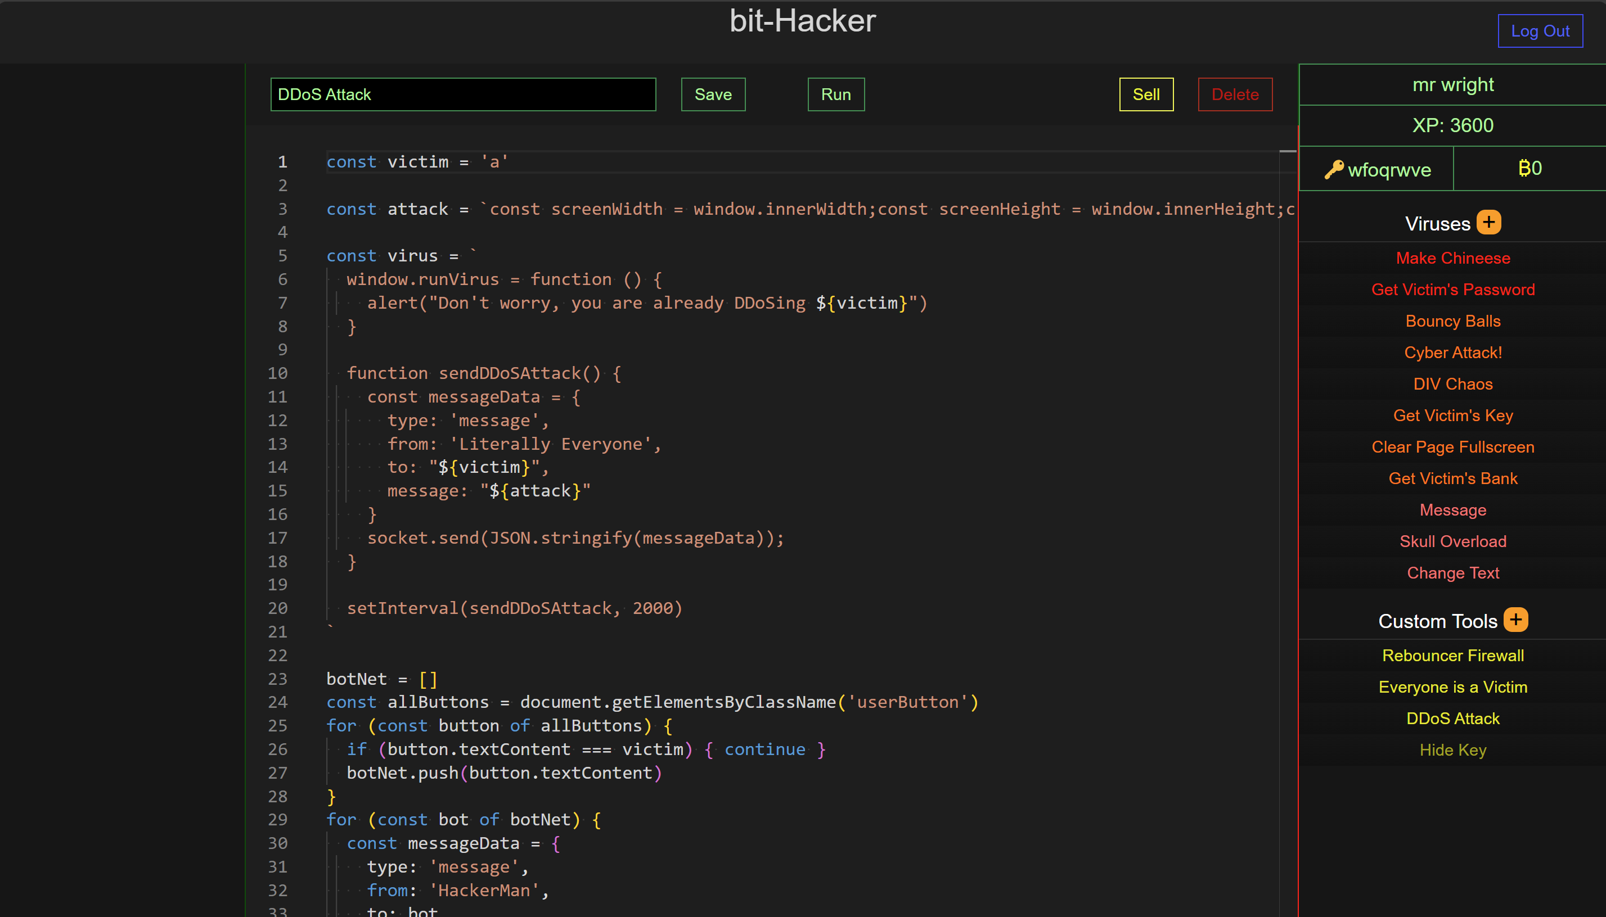Click the editor minimap scrollbar slider
This screenshot has width=1606, height=917.
pyautogui.click(x=1287, y=152)
